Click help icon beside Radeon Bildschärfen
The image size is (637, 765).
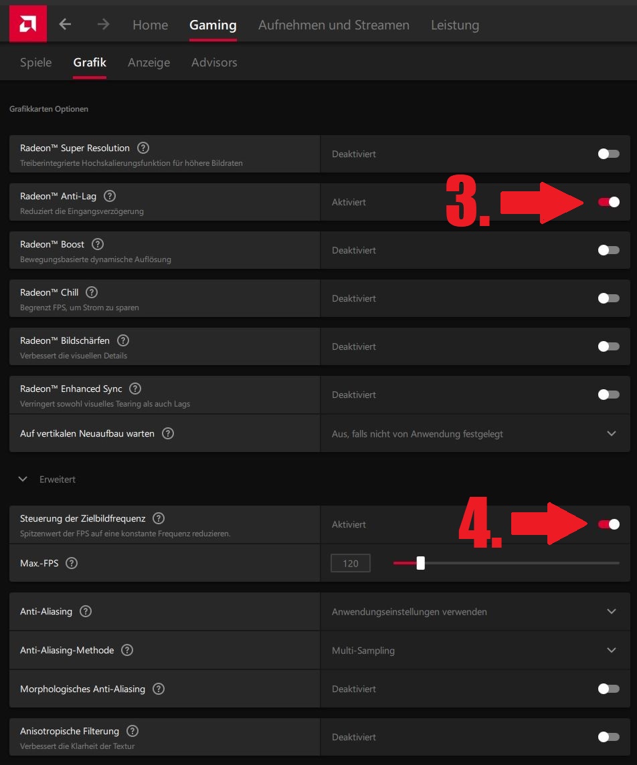123,340
